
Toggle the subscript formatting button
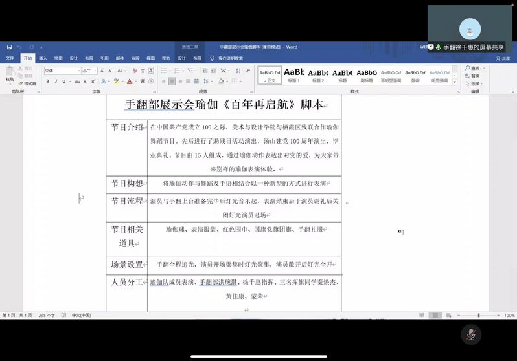tap(86, 82)
